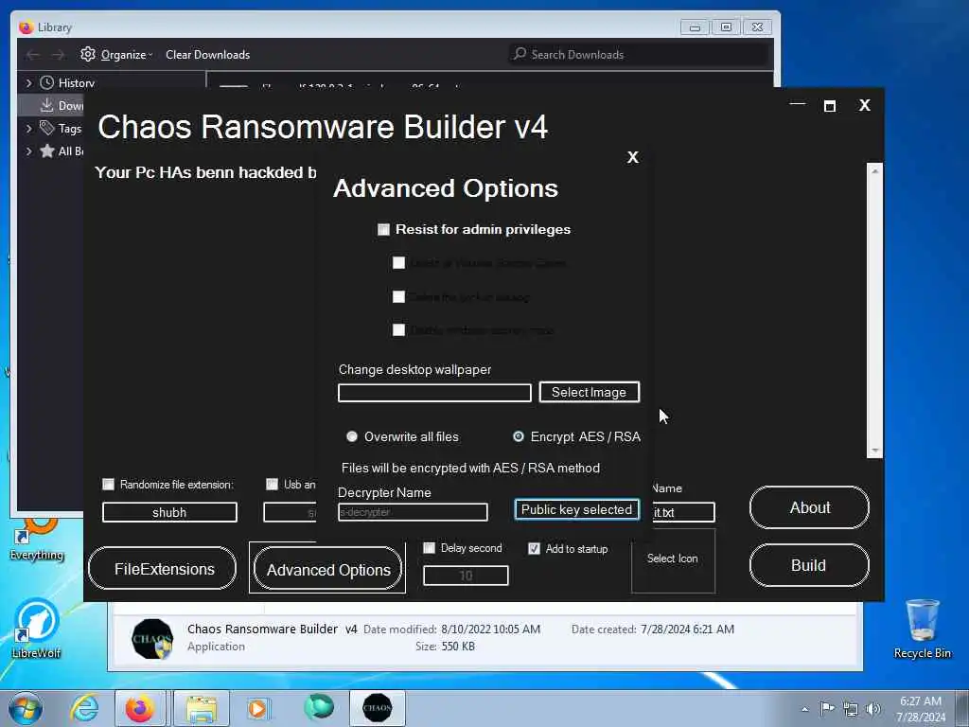The width and height of the screenshot is (969, 727).
Task: Open the LibreWolf desktop shortcut
Action: (37, 629)
